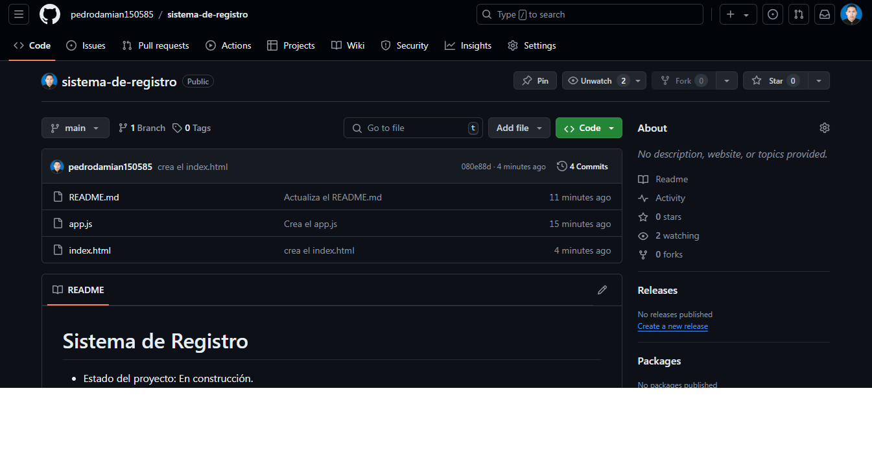This screenshot has width=872, height=467.
Task: Expand the Fork dropdown arrow
Action: coord(727,80)
